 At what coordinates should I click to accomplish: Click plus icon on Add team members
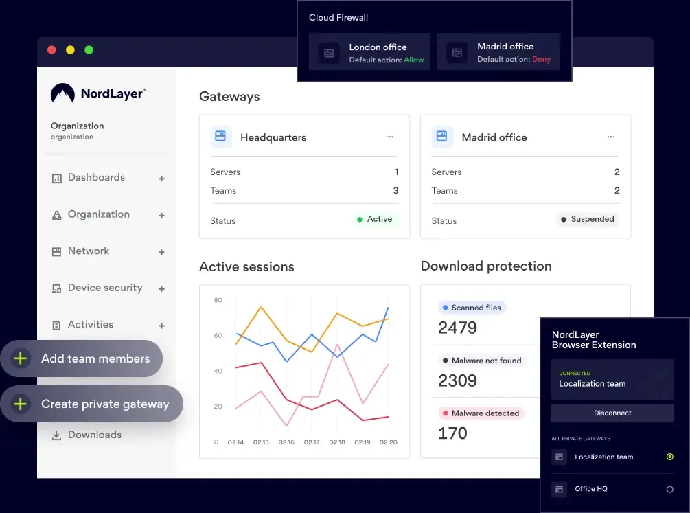20,358
